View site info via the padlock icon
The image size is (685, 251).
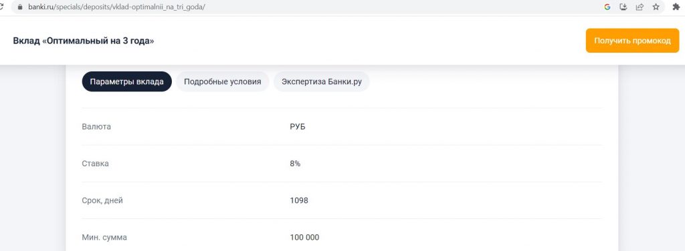tap(19, 7)
